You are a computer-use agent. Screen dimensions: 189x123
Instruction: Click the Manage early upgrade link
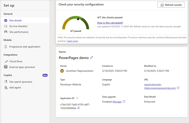tap(117, 102)
